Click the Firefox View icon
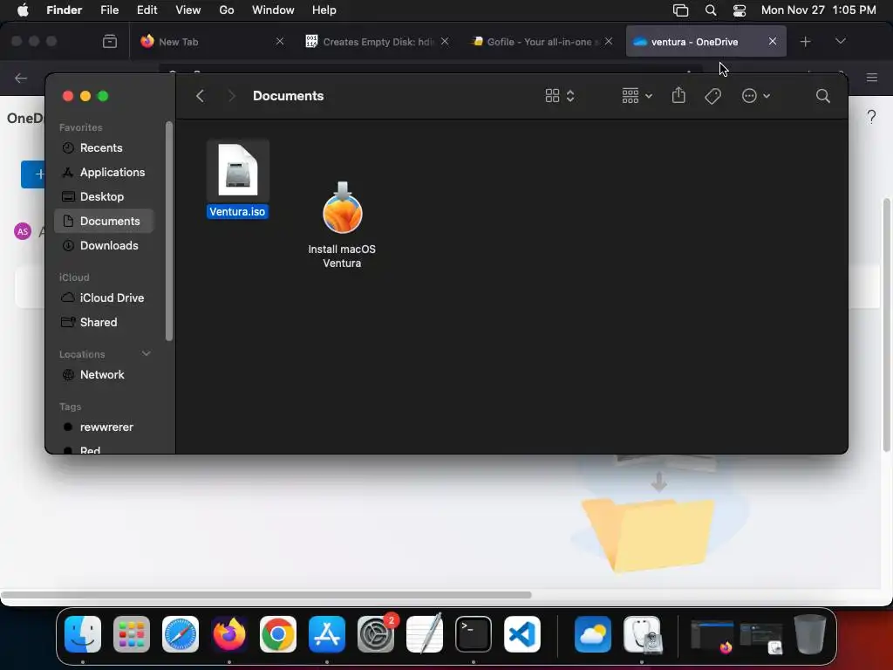 [110, 42]
